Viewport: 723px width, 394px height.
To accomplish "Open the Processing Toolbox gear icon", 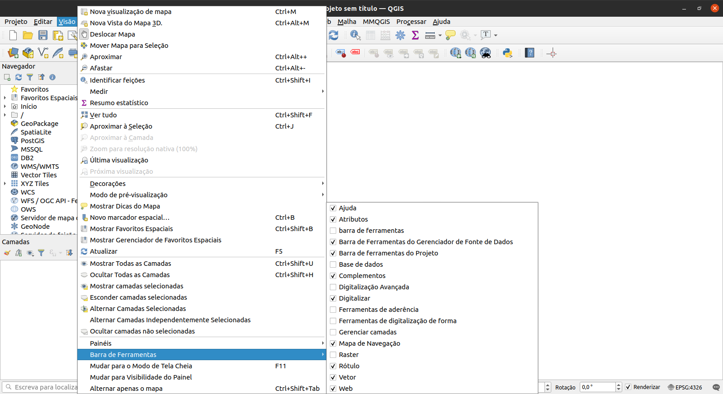I will (400, 35).
